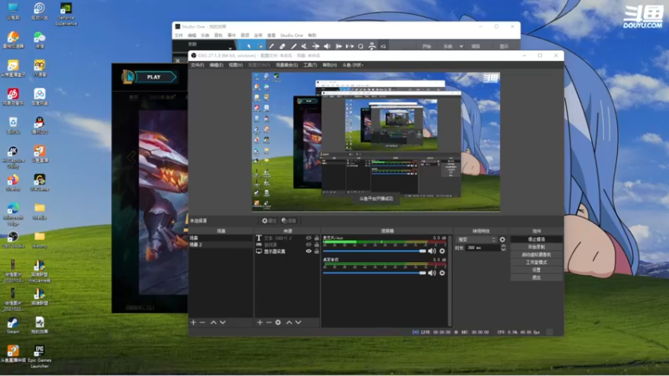The height and width of the screenshot is (376, 669).
Task: Move the selected source down
Action: tap(299, 323)
